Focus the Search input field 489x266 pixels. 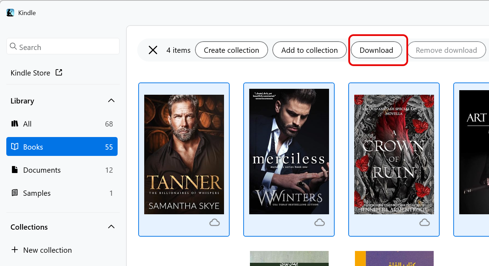63,46
